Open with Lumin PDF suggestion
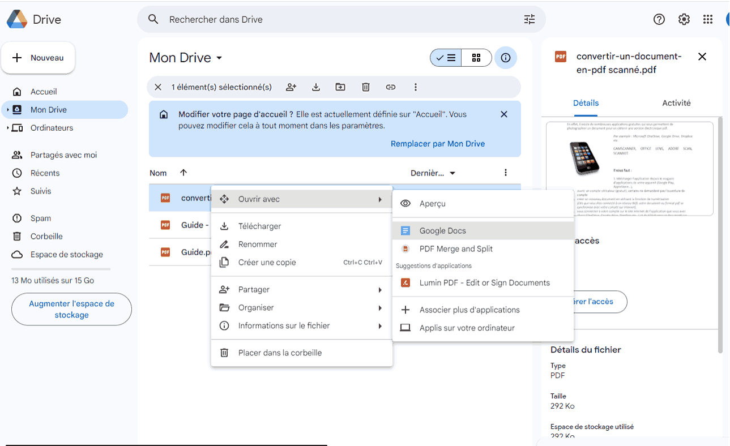This screenshot has height=446, width=730. pyautogui.click(x=483, y=283)
